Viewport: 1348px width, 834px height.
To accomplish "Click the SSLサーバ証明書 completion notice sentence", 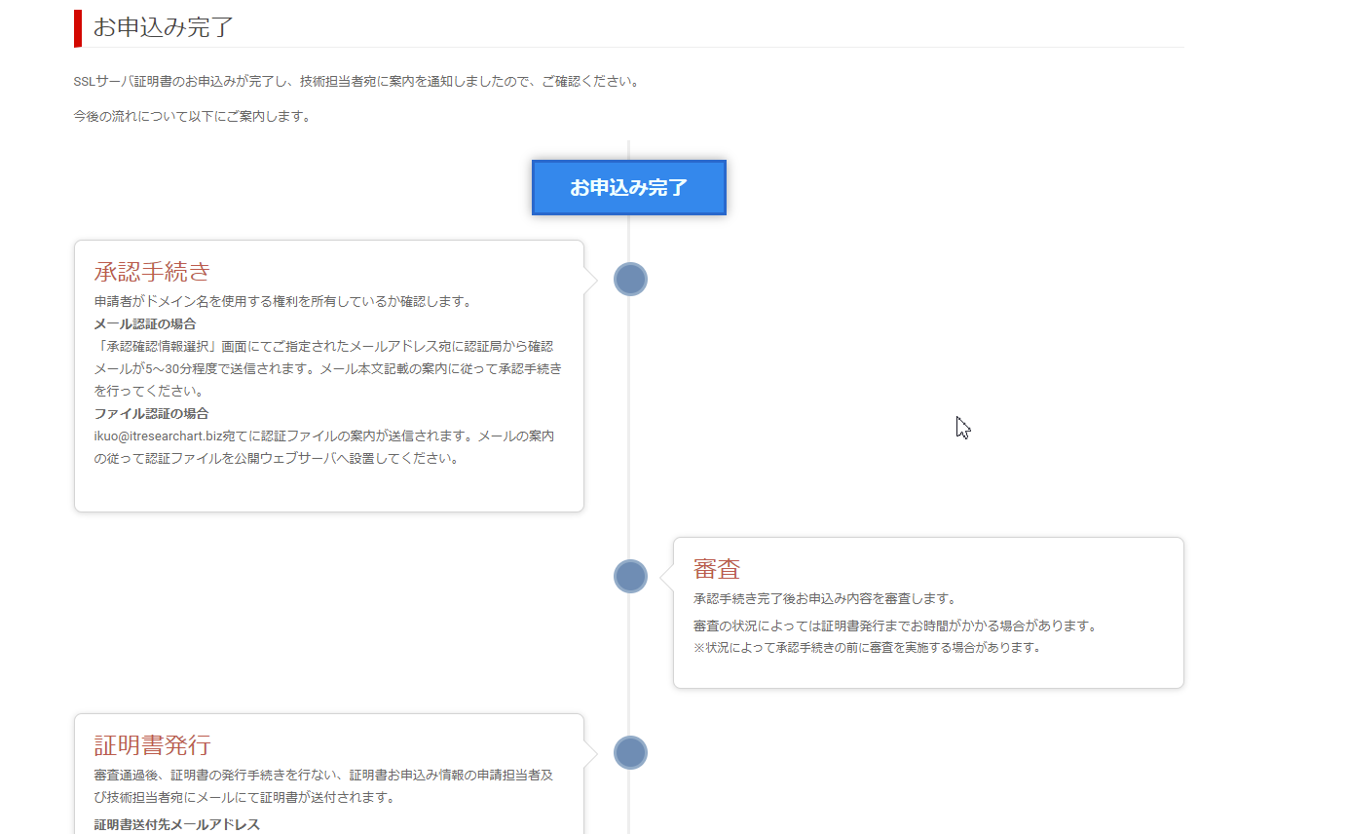I will [x=356, y=82].
